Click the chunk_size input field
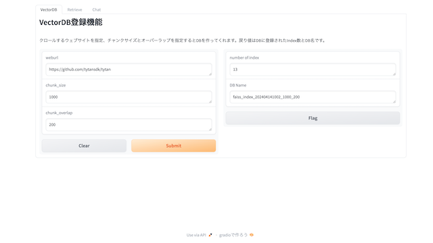433x243 pixels. click(x=129, y=97)
